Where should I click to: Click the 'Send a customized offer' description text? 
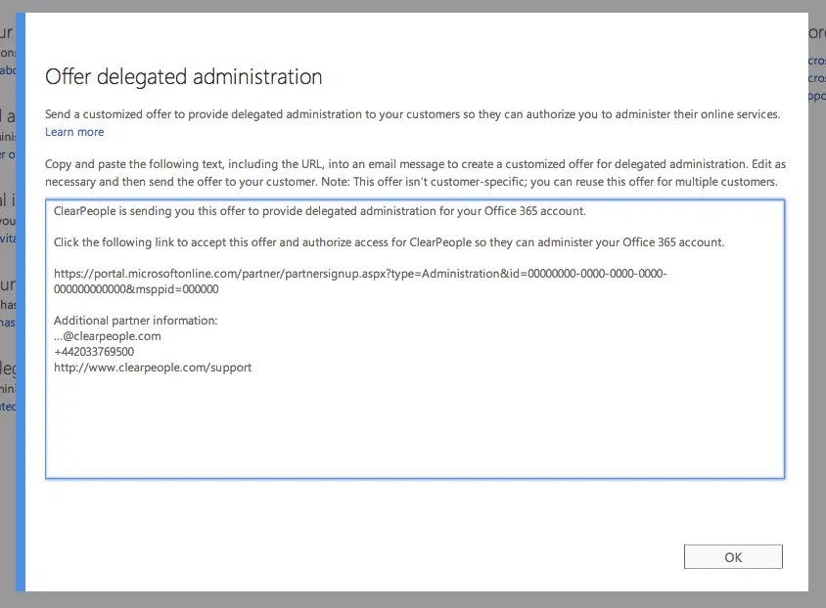(x=412, y=114)
